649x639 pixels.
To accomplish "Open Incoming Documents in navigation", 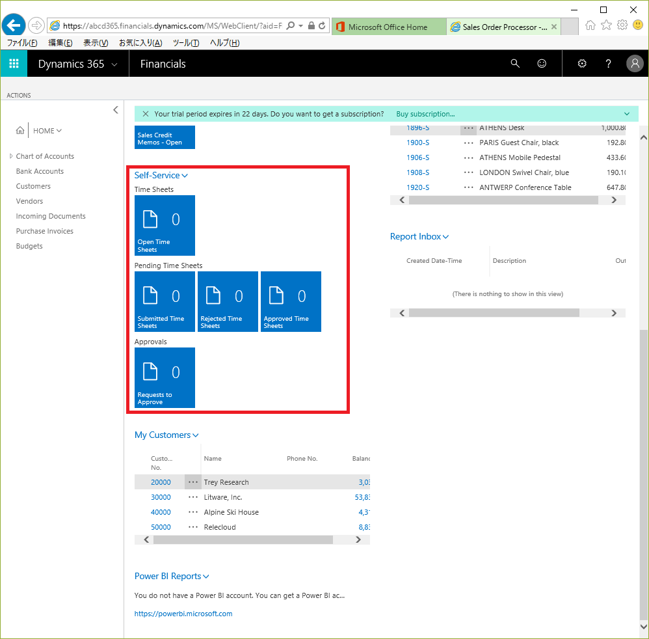I will click(51, 216).
